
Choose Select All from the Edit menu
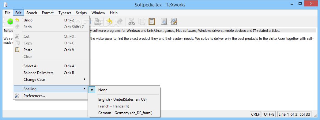[51, 66]
